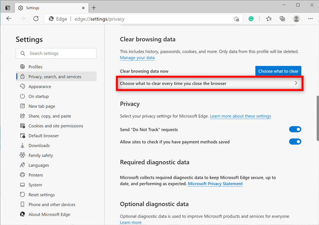Click the Reset settings icon
Image resolution: width=319 pixels, height=225 pixels.
click(x=22, y=194)
